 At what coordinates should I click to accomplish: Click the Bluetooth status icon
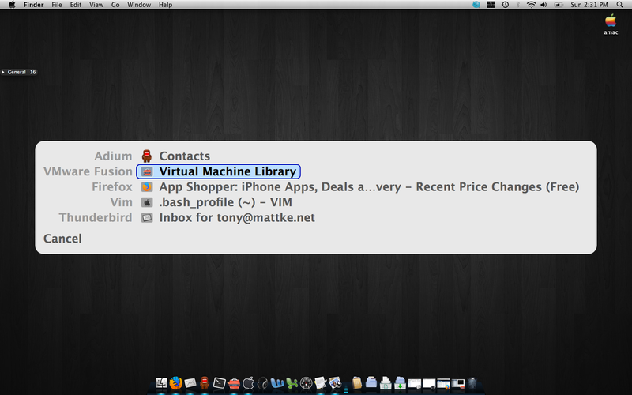point(518,5)
